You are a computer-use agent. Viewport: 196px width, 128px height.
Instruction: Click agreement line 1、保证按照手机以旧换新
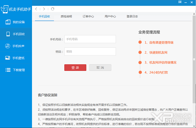pyautogui.click(x=83, y=105)
